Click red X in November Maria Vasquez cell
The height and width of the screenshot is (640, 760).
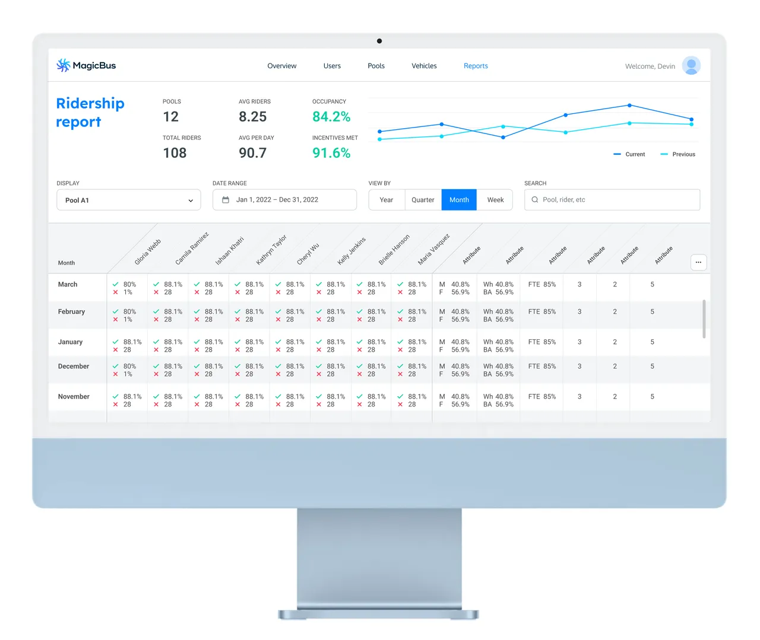pyautogui.click(x=400, y=405)
